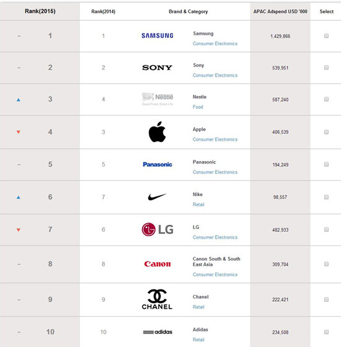Viewport: 341px width, 347px height.
Task: Open the Retail link under Chanel
Action: (198, 307)
